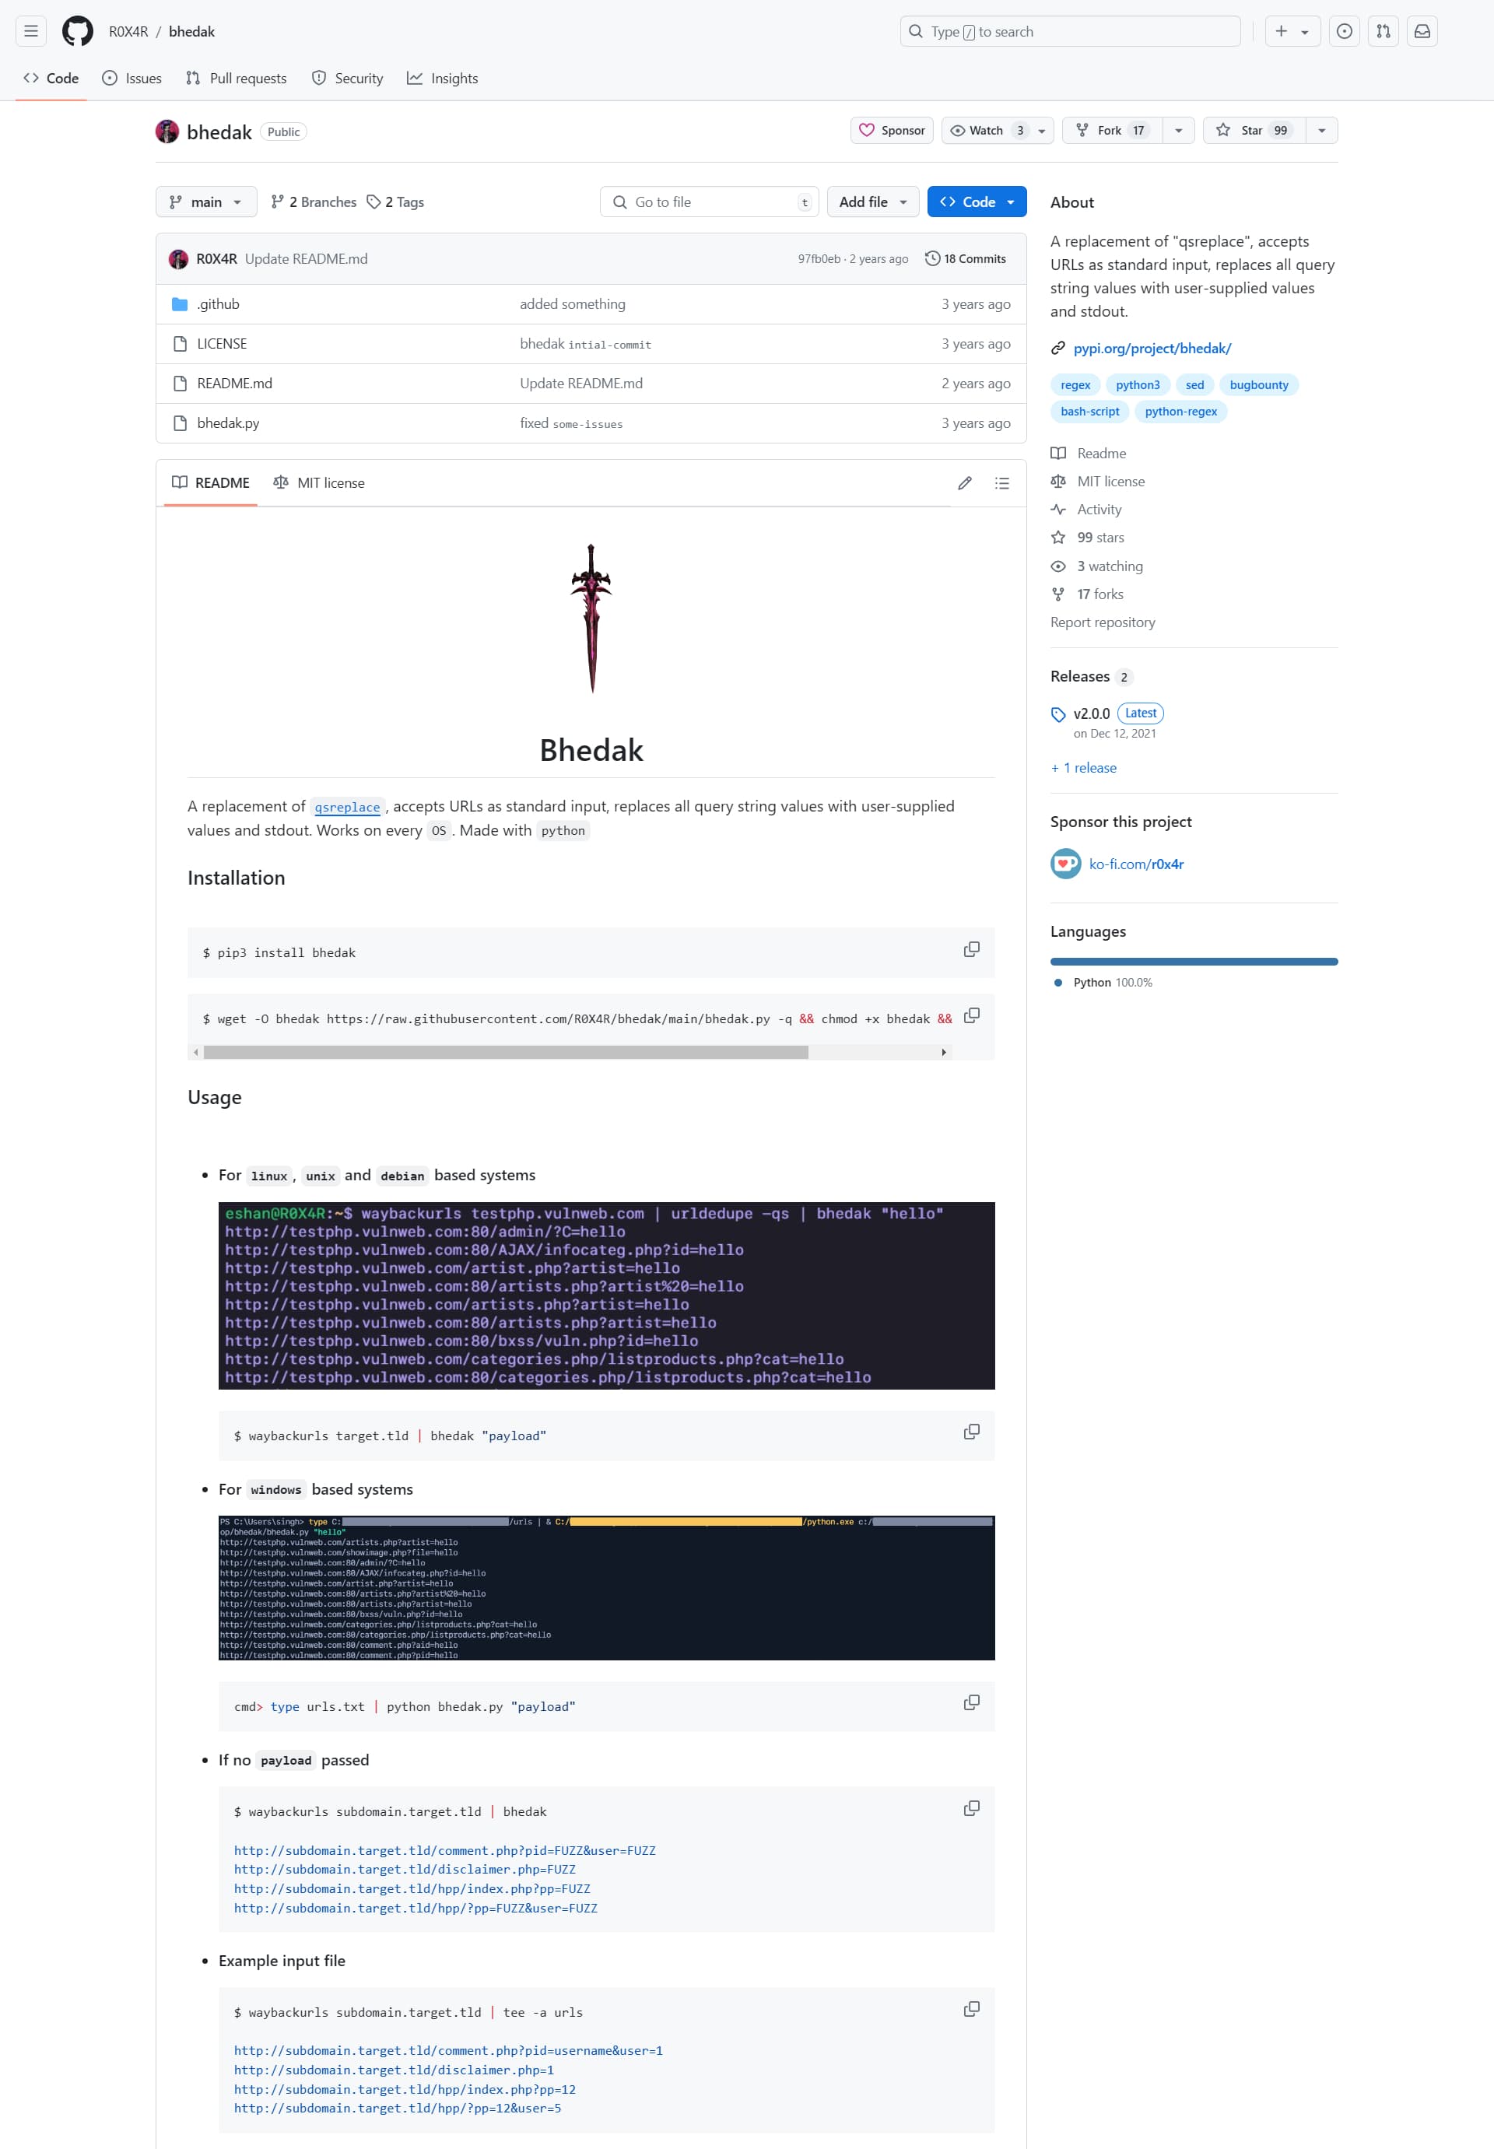Toggle Watch on this repository
Screen dimensions: 1494x2149
pyautogui.click(x=997, y=130)
